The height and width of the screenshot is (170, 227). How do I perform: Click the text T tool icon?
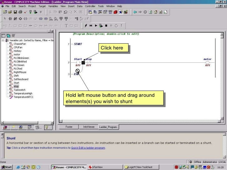tap(66, 26)
